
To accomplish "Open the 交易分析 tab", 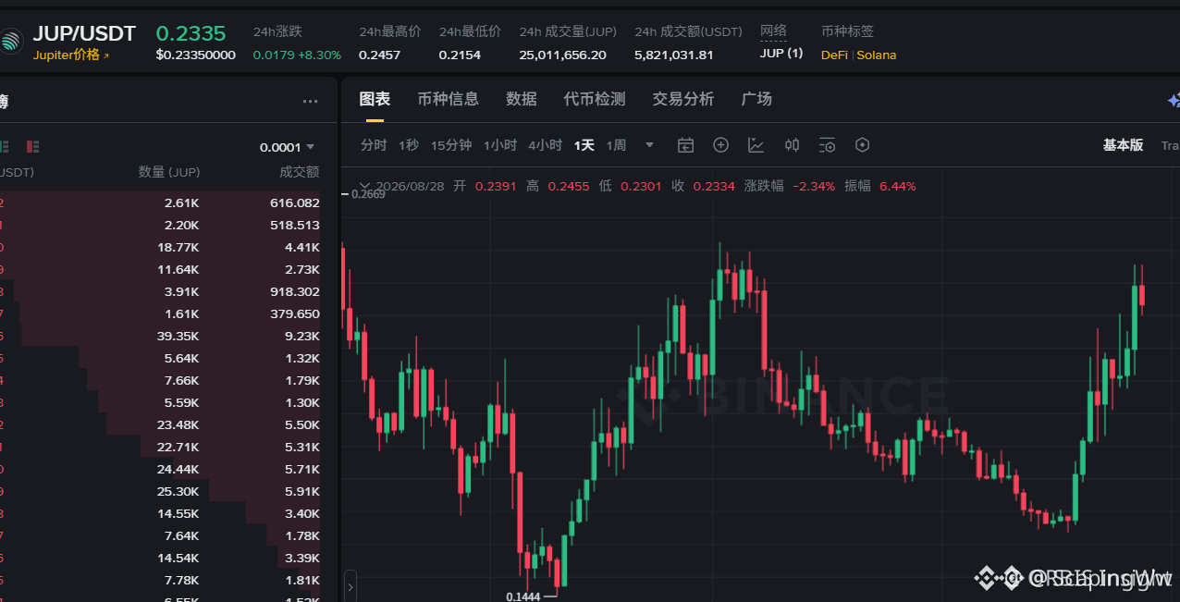I will (x=683, y=99).
